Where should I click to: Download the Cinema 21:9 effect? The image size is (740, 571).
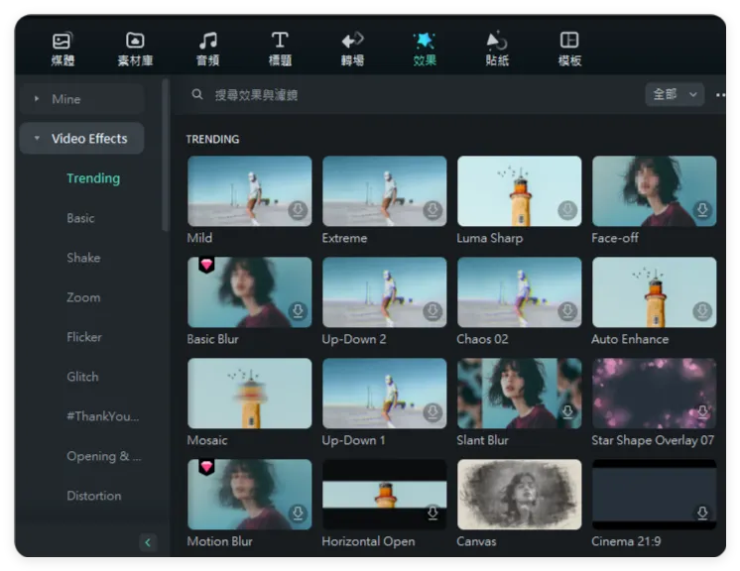[x=702, y=513]
